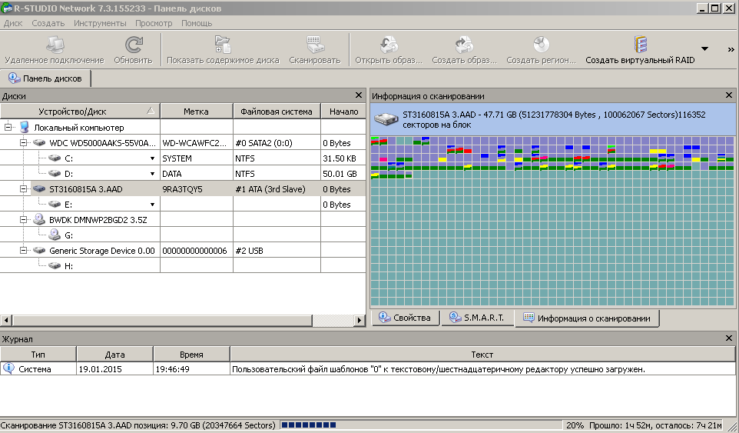Click the D: partition drive icon
The image size is (739, 433).
tap(55, 173)
